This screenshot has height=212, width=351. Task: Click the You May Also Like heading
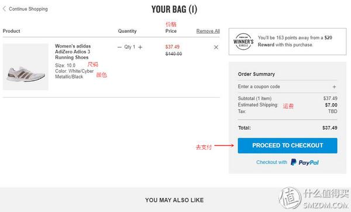[174, 200]
